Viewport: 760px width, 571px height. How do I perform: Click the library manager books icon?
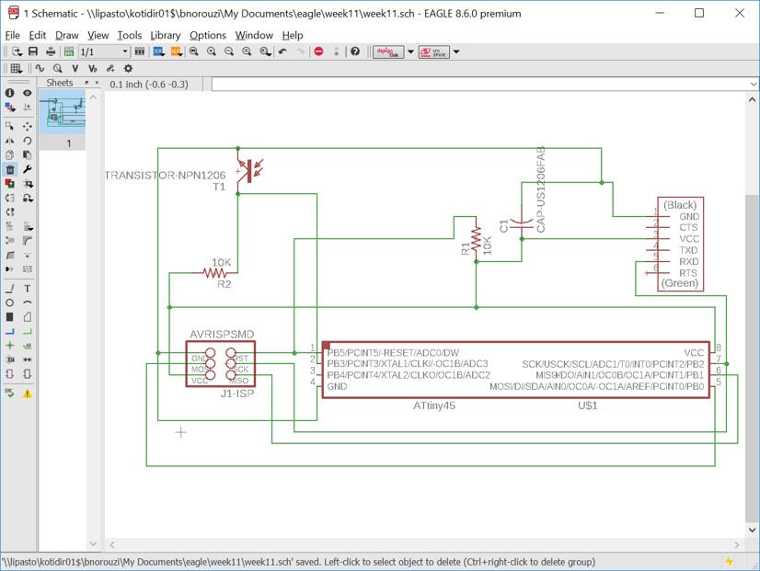(140, 51)
